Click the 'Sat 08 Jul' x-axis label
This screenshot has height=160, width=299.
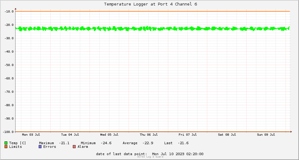pyautogui.click(x=227, y=135)
